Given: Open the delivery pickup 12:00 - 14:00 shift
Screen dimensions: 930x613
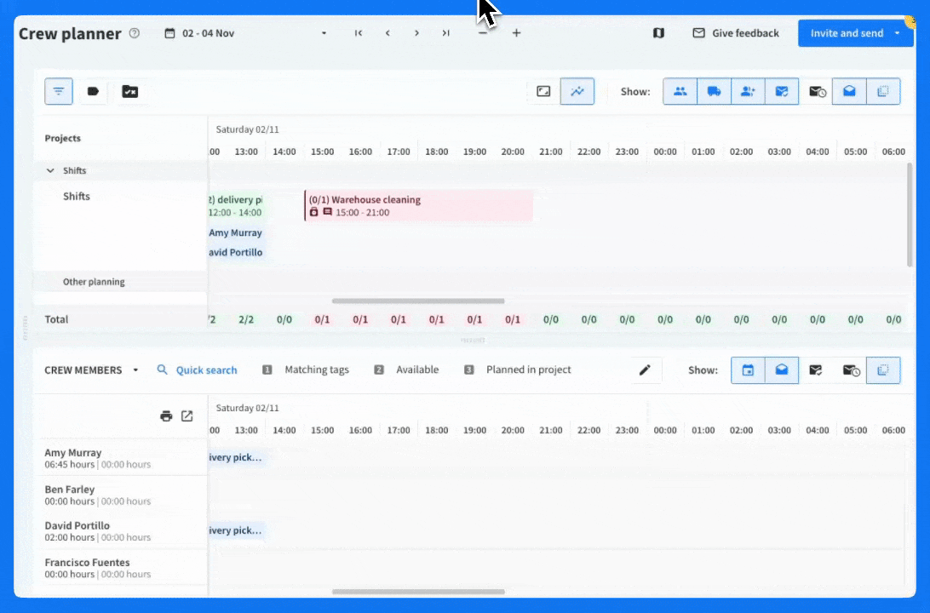Looking at the screenshot, I should [x=235, y=206].
